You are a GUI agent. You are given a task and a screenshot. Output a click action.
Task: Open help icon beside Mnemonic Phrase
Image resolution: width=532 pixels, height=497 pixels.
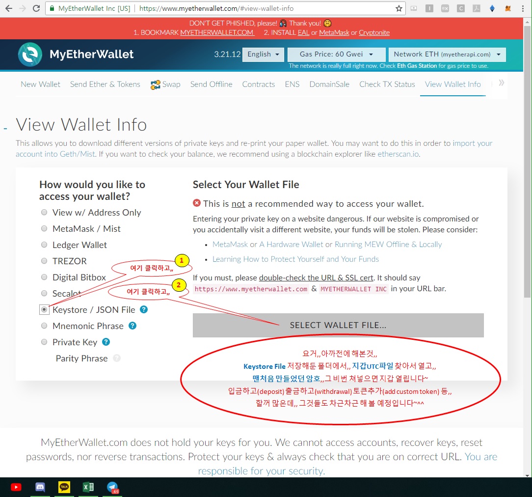click(133, 326)
